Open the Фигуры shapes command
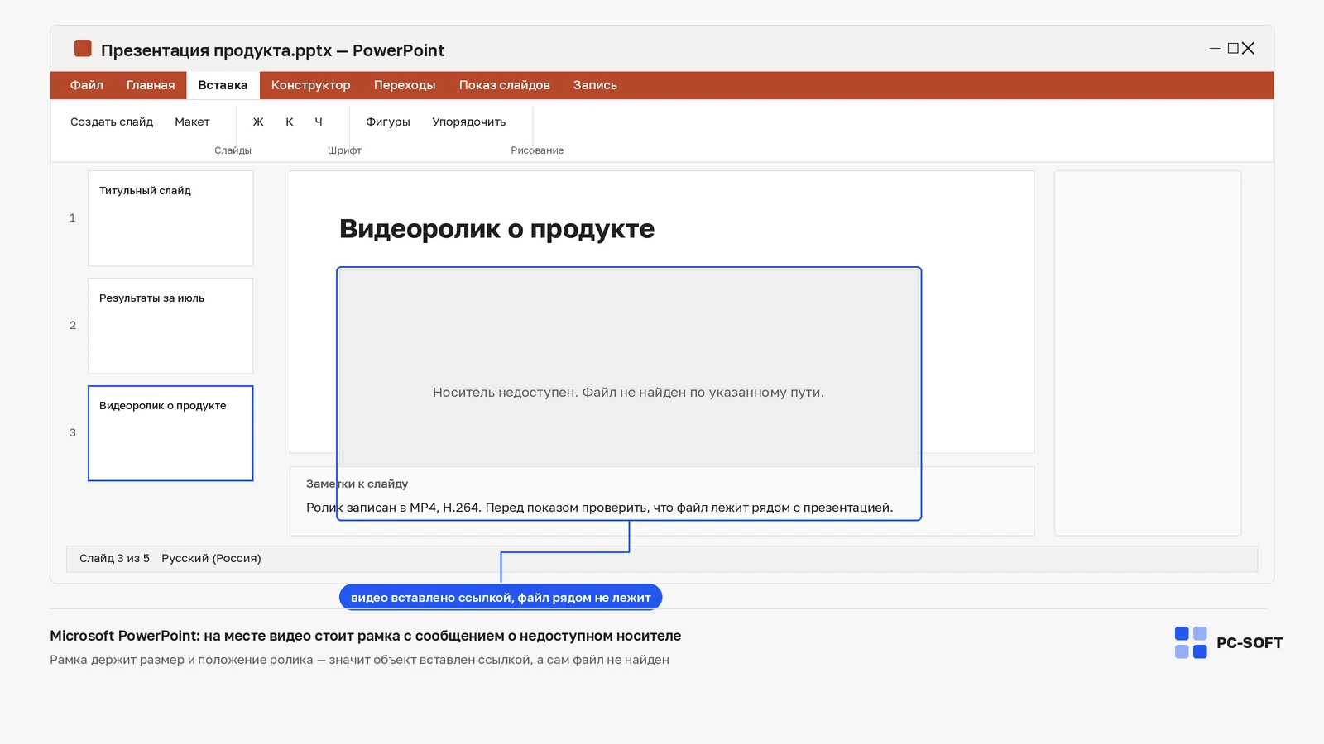Screen dimensions: 1324x744 tap(388, 122)
